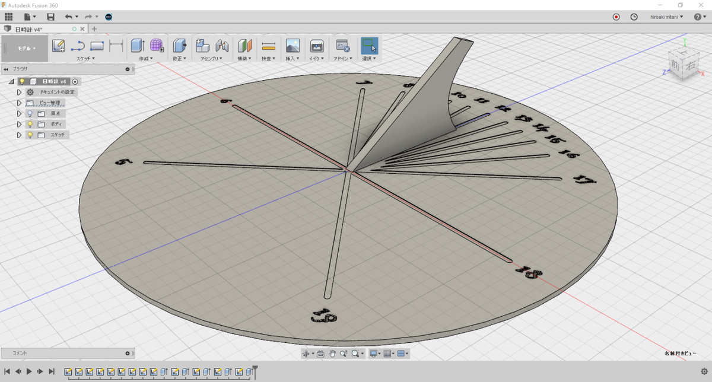This screenshot has height=382, width=712.
Task: Click the Undo arrow
Action: (x=69, y=17)
